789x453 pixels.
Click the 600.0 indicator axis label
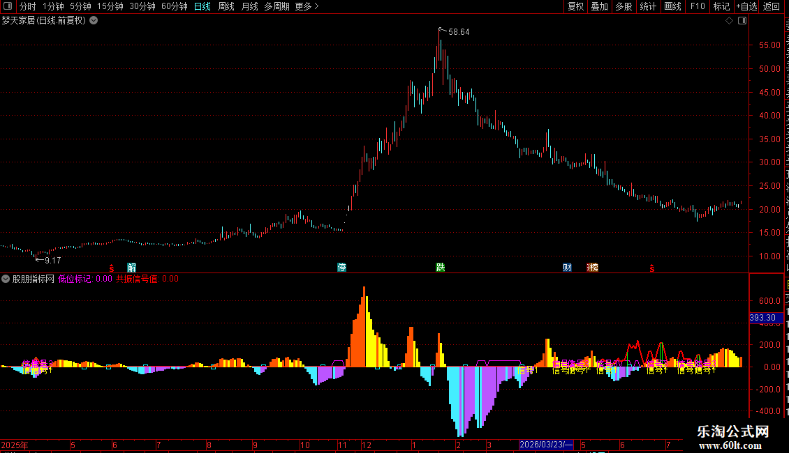[x=770, y=301]
